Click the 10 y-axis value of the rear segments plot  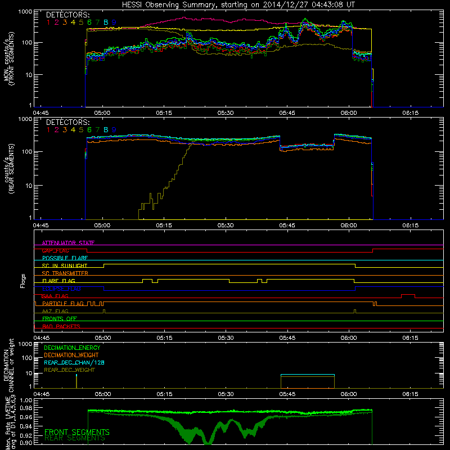point(29,186)
